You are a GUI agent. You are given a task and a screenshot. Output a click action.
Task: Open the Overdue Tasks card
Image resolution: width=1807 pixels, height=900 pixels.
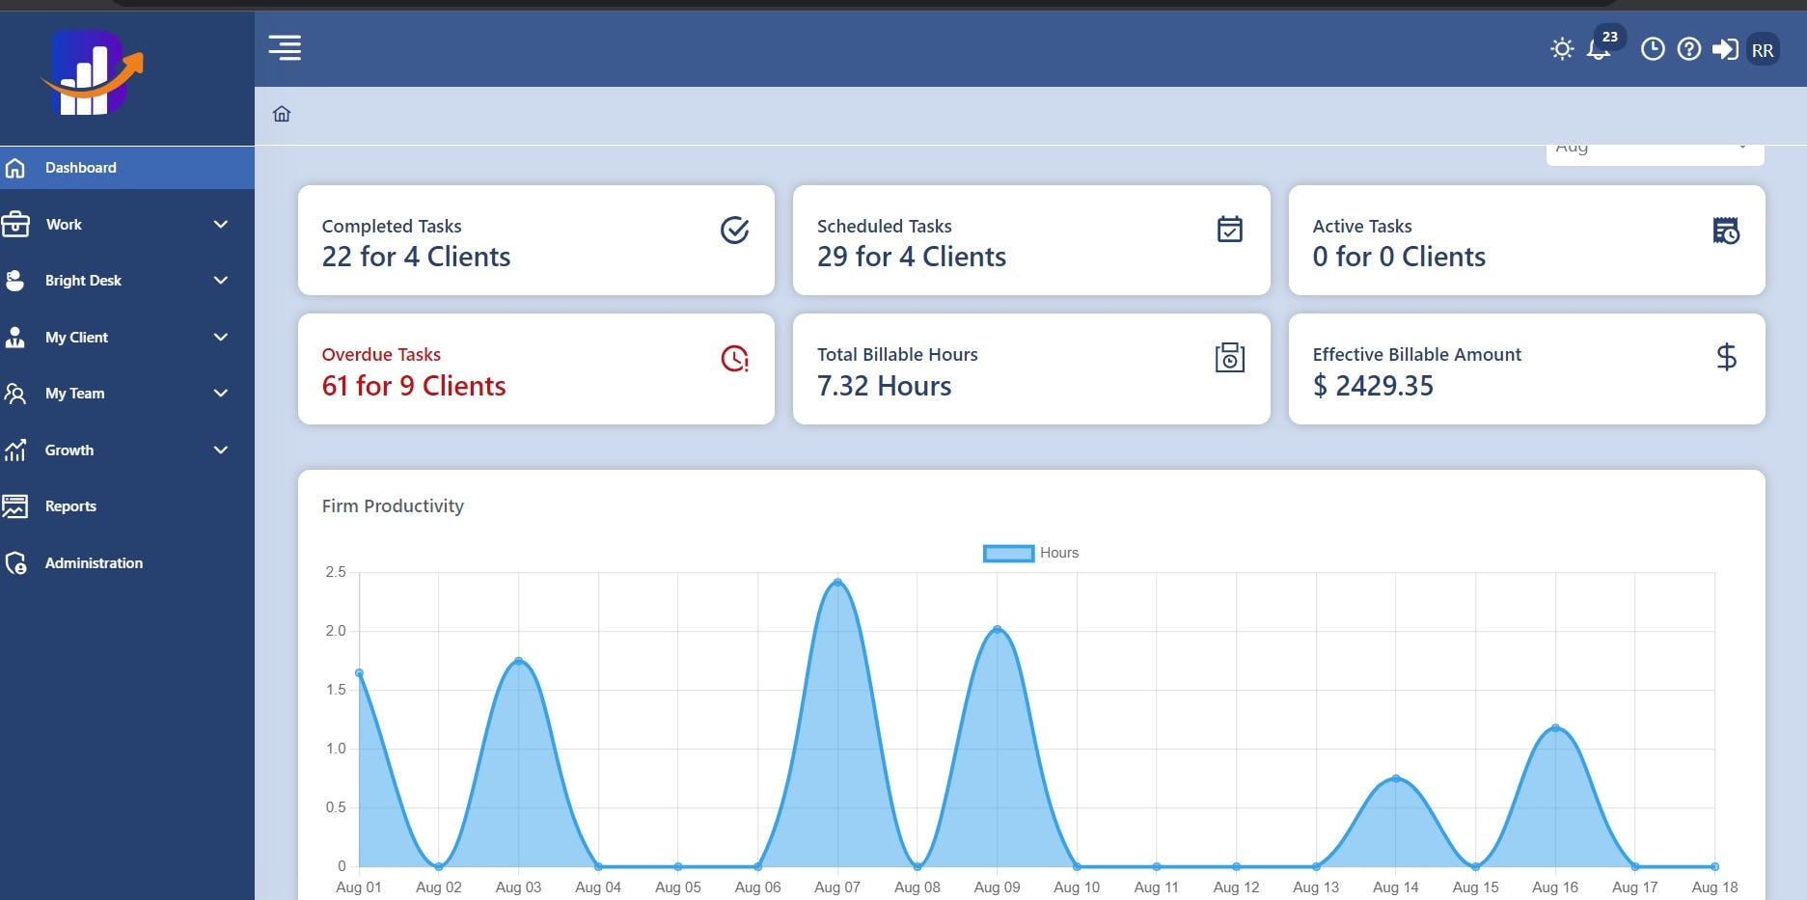pyautogui.click(x=536, y=369)
